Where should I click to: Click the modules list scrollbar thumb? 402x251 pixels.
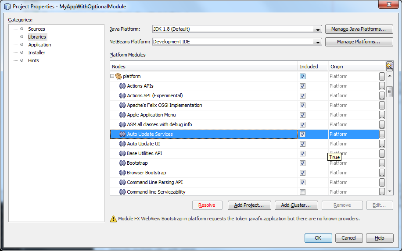point(389,92)
